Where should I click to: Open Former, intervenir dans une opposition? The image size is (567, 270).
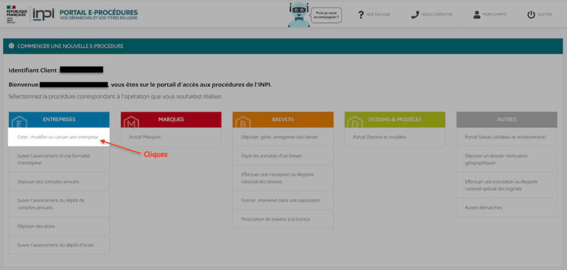coord(283,200)
